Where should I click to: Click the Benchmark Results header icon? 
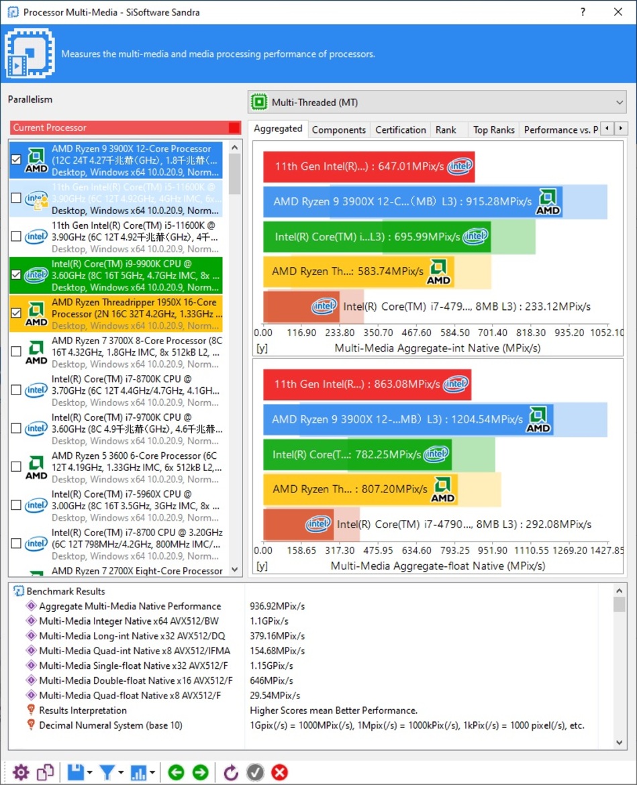tap(19, 591)
